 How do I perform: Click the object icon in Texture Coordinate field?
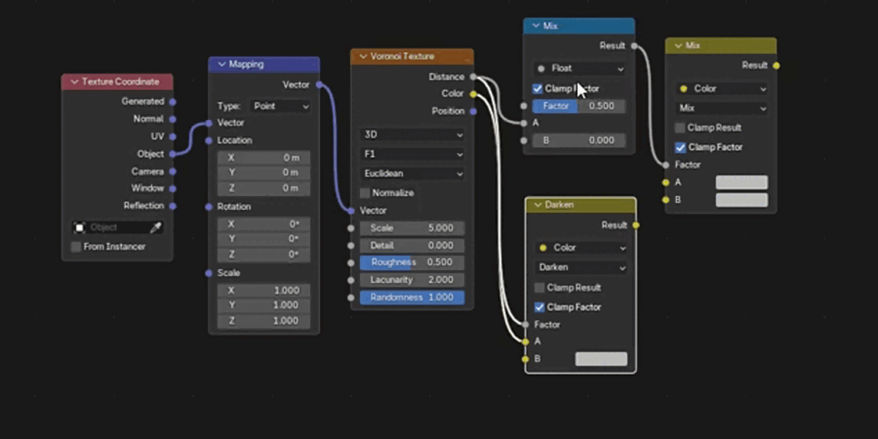(80, 228)
